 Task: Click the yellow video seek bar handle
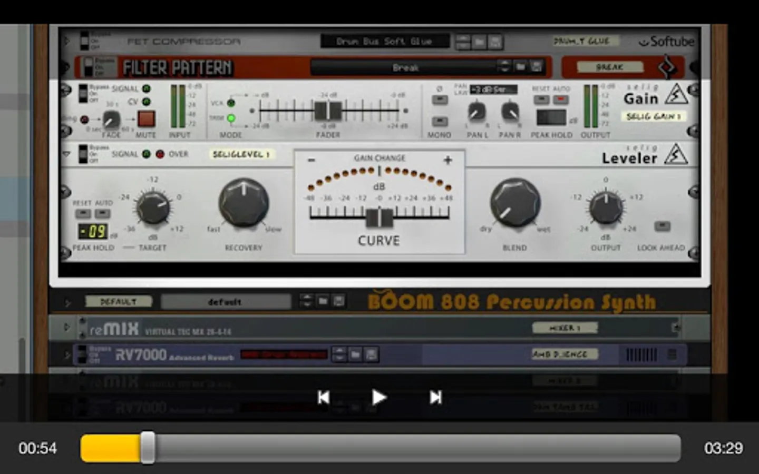pos(148,448)
